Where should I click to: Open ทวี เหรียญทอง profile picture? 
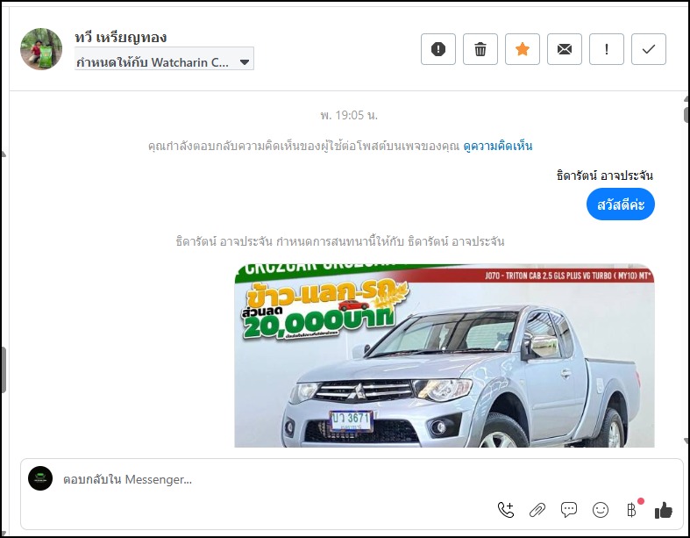click(41, 49)
